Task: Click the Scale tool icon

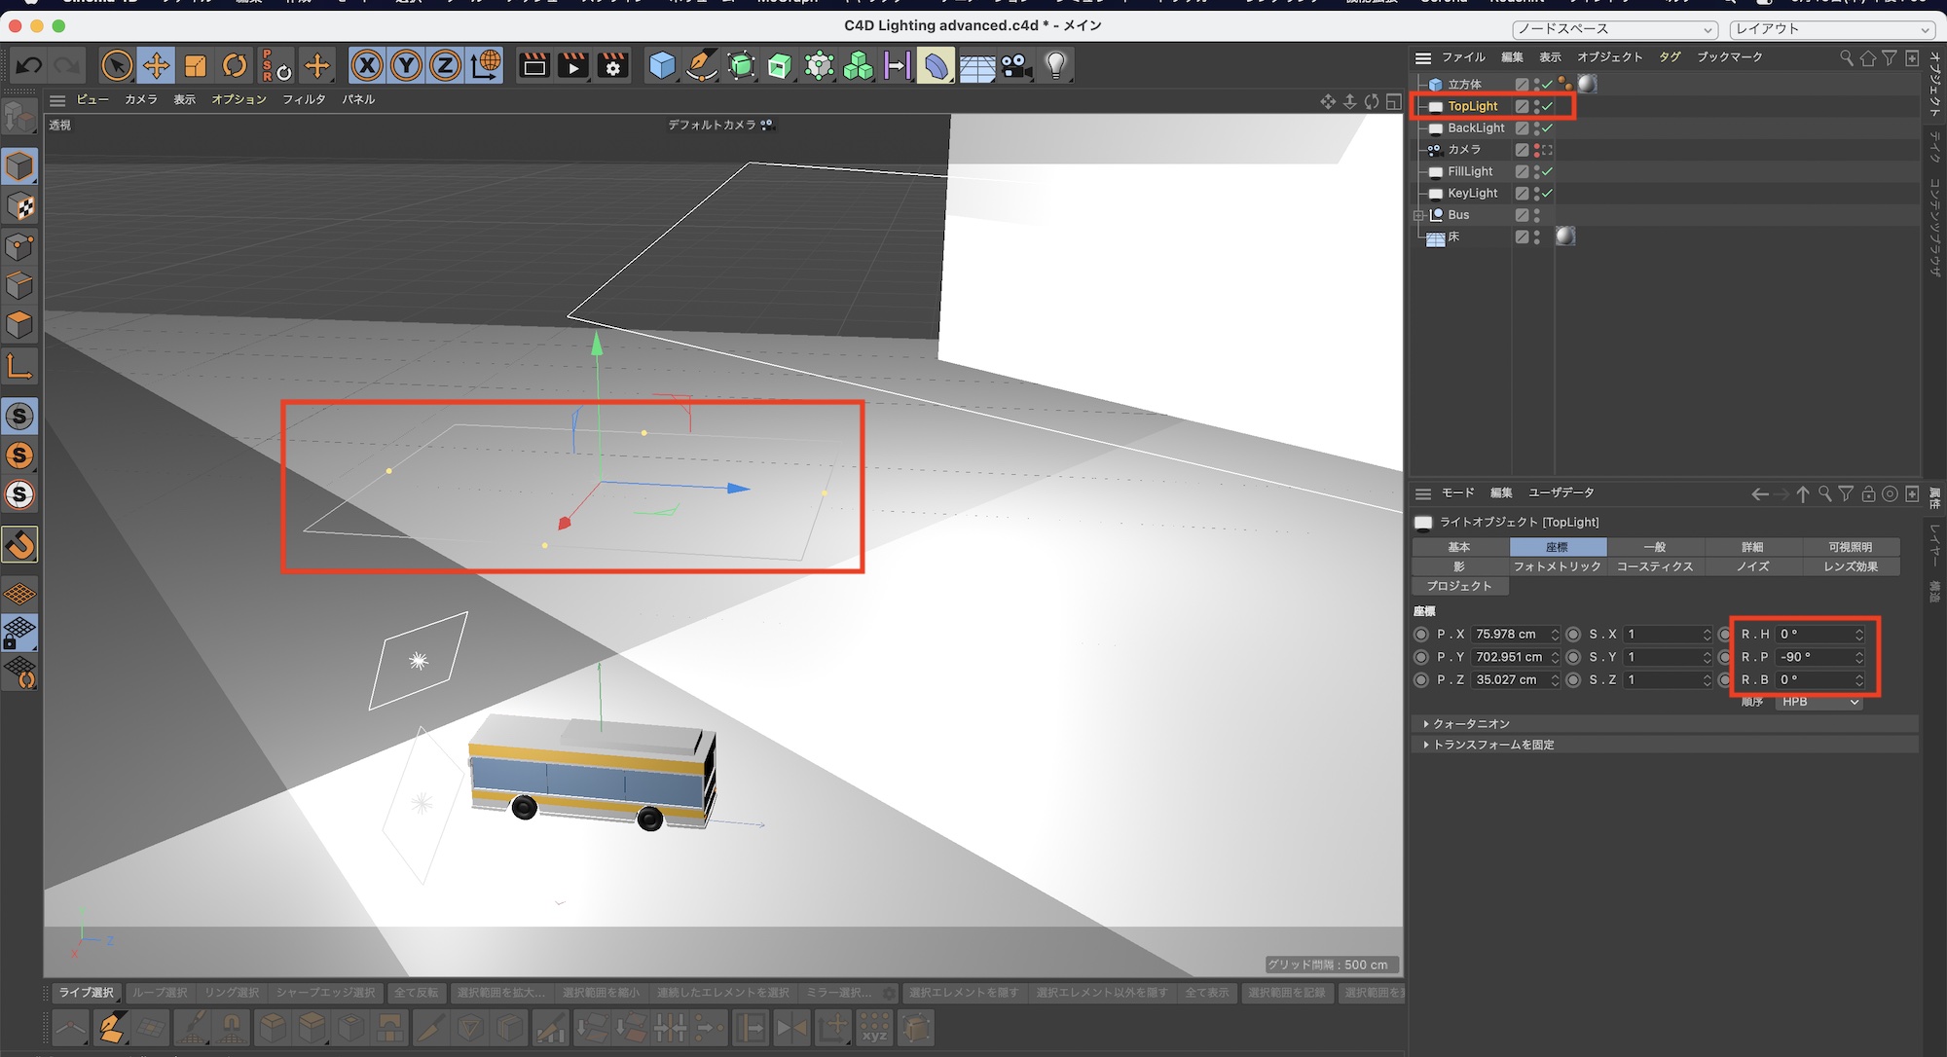Action: point(196,65)
